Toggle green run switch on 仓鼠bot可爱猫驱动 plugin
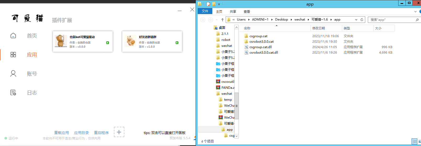Viewport: 421px width, 146px height. point(108,43)
